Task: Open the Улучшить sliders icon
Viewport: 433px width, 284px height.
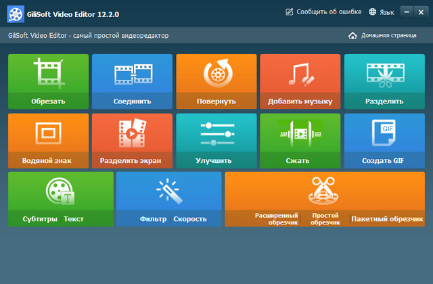Action: pos(216,133)
